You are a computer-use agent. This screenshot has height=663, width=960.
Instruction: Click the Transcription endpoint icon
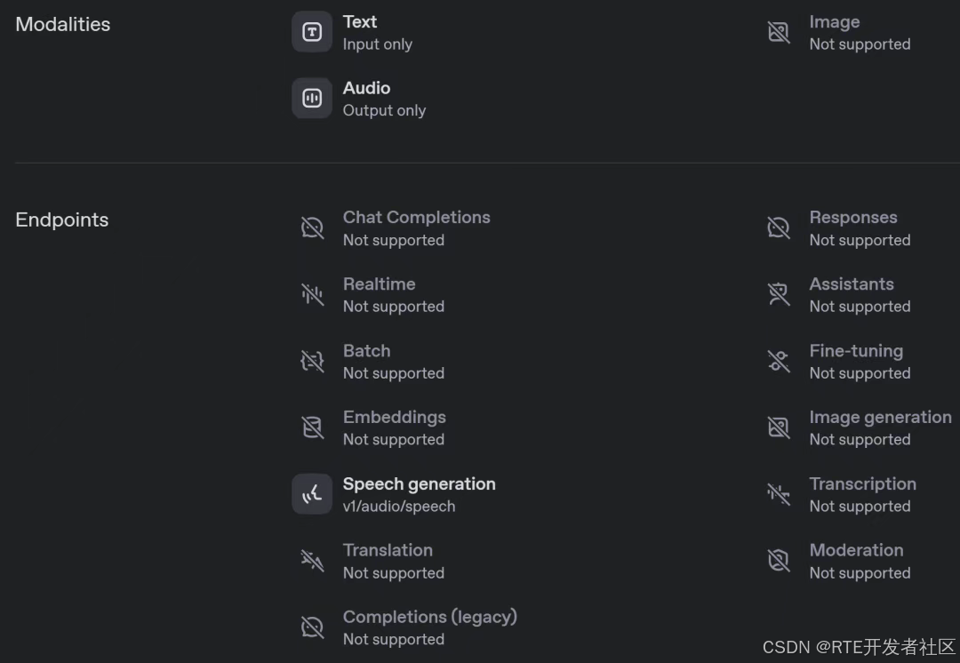[779, 494]
